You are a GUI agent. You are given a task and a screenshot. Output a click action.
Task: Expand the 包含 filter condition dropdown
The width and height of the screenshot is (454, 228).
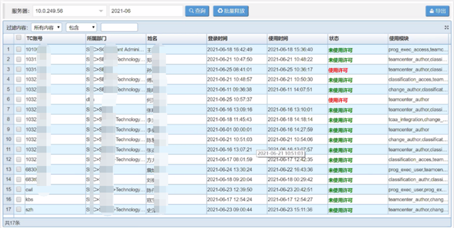click(81, 27)
